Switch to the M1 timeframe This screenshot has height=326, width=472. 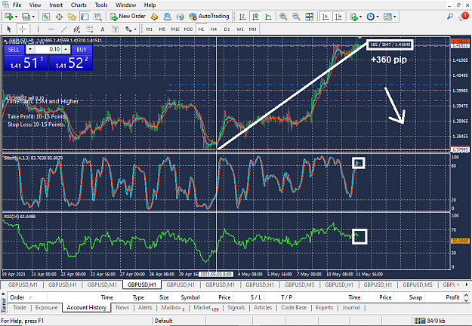pos(149,29)
